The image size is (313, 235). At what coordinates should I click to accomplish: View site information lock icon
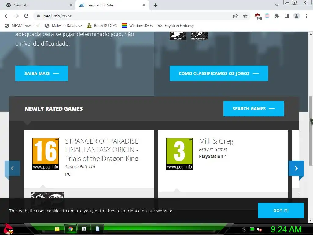(39, 16)
